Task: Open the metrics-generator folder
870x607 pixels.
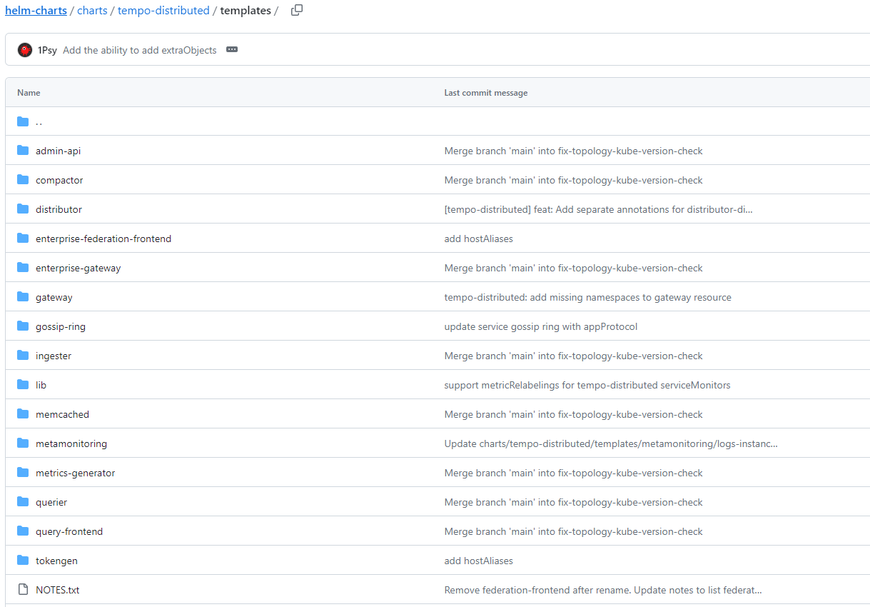Action: (75, 473)
